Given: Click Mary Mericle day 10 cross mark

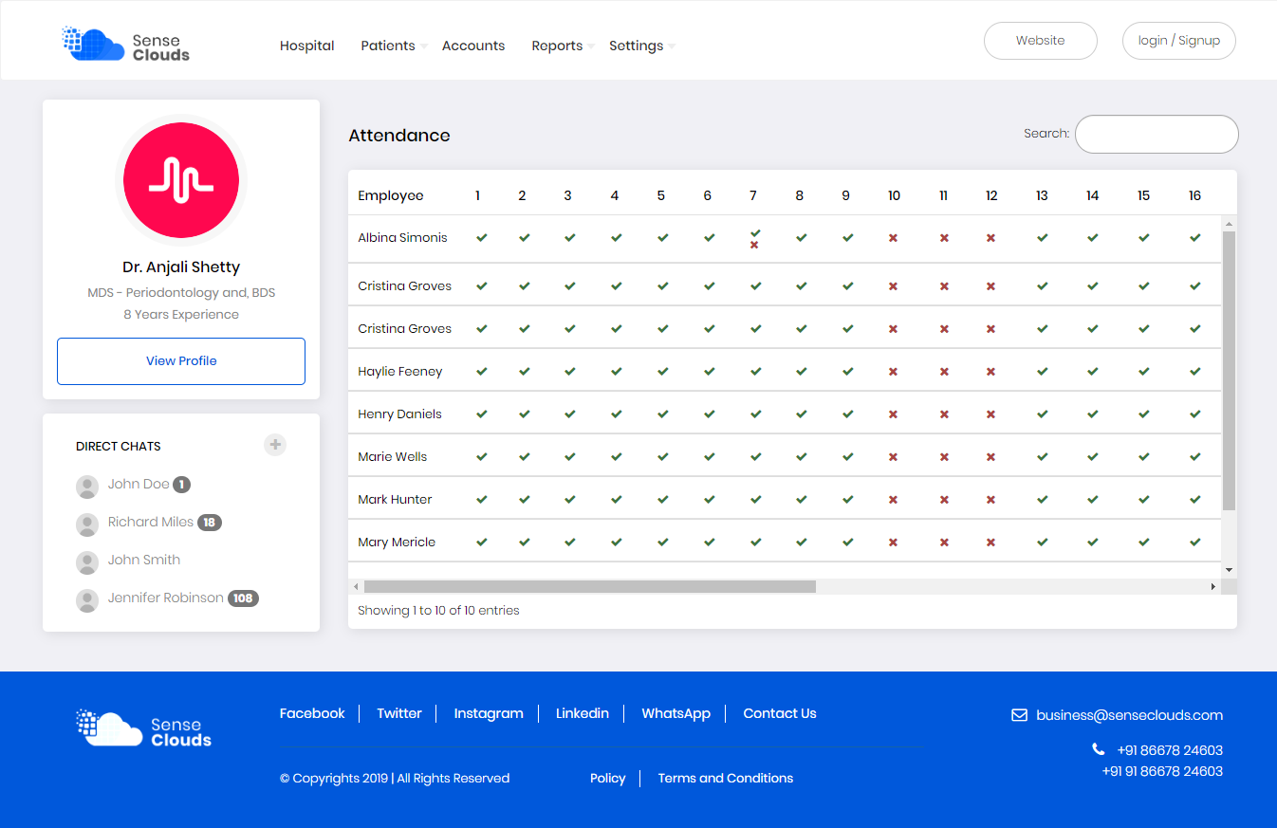Looking at the screenshot, I should 893,543.
